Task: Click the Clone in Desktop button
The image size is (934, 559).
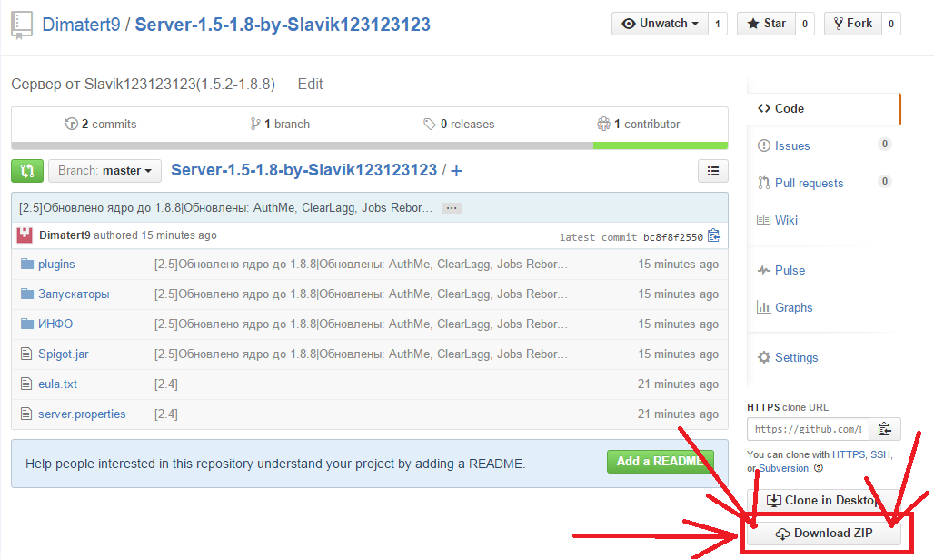Action: (x=824, y=501)
